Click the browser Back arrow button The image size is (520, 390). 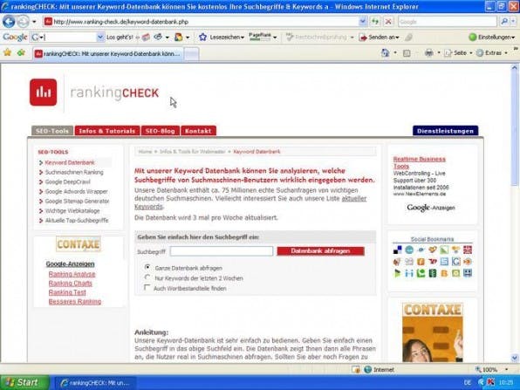[x=9, y=22]
